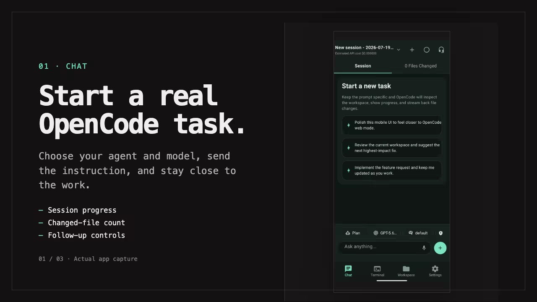Tap the plus icon in the header
The height and width of the screenshot is (302, 537).
(412, 50)
